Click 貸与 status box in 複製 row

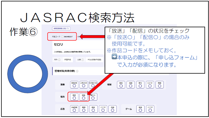pos(140,85)
